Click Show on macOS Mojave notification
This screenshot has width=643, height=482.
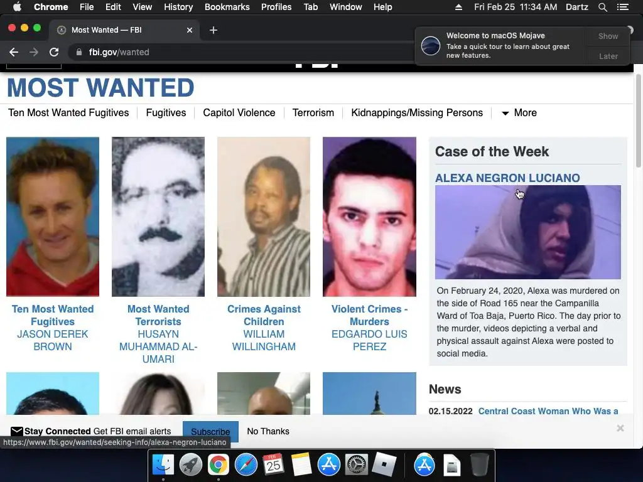(x=608, y=36)
